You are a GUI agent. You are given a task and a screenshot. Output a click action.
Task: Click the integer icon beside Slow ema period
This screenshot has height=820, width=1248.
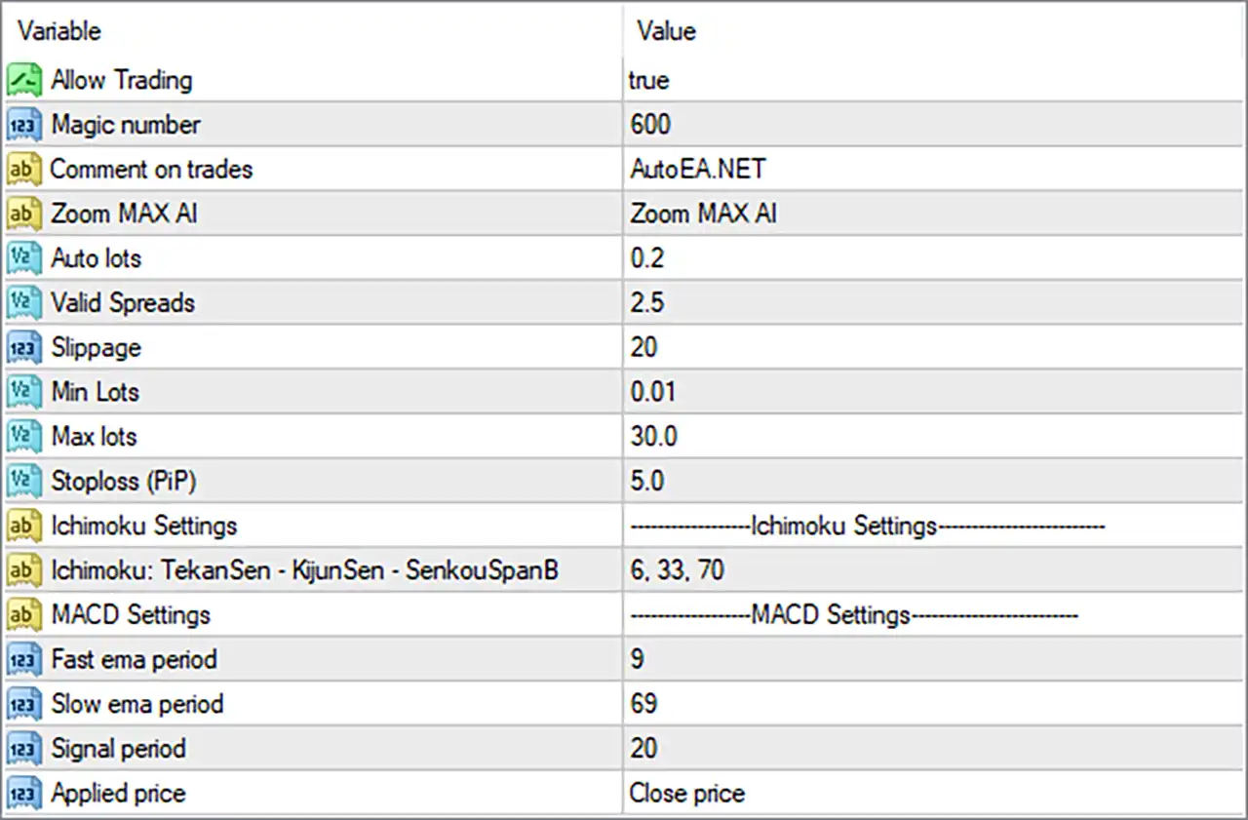point(23,705)
